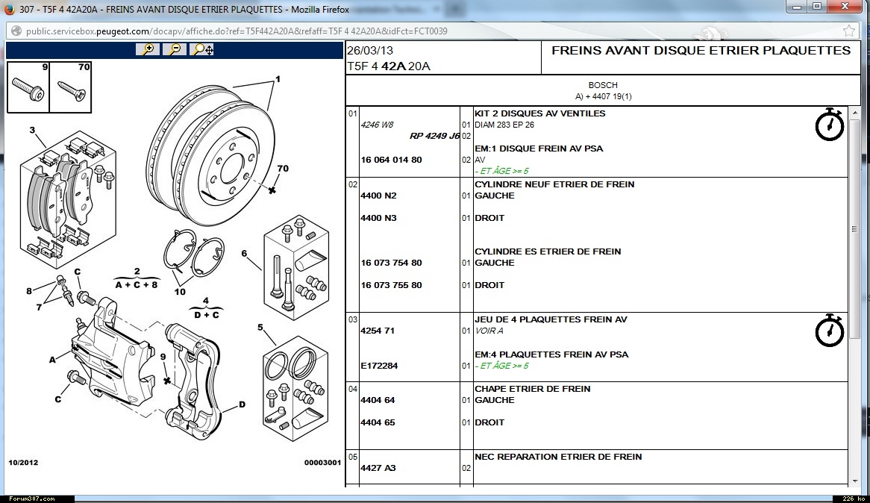The height and width of the screenshot is (503, 870).
Task: Click the diagram number "00003001"
Action: click(322, 463)
